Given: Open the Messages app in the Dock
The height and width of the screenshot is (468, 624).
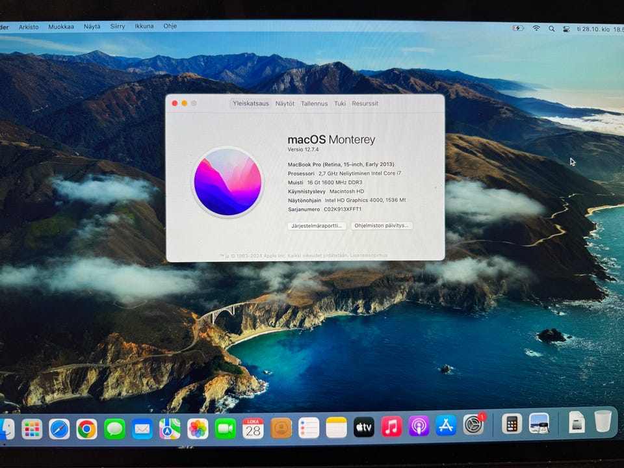Looking at the screenshot, I should 114,429.
